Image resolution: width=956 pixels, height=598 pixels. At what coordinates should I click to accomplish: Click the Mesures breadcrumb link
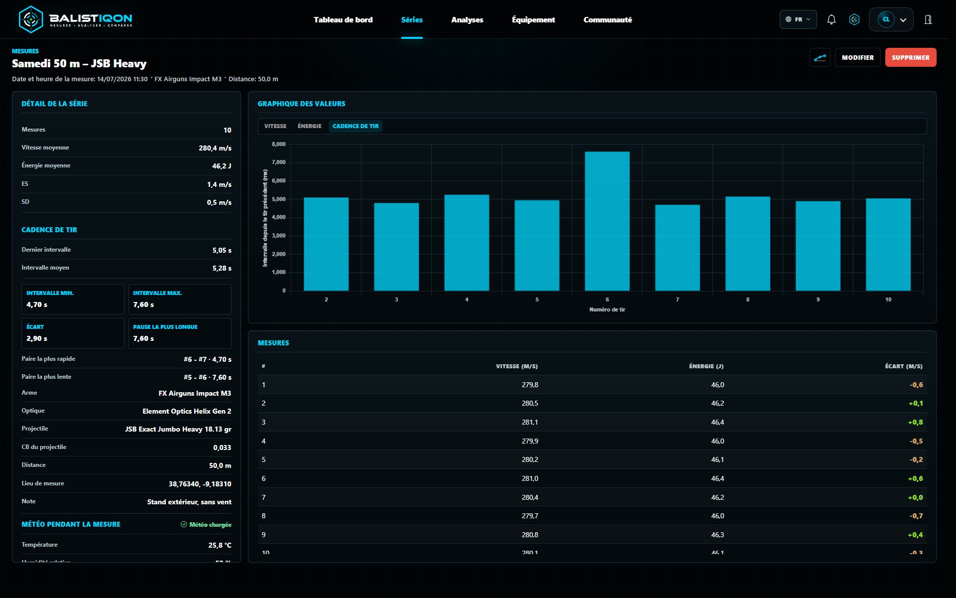coord(25,51)
